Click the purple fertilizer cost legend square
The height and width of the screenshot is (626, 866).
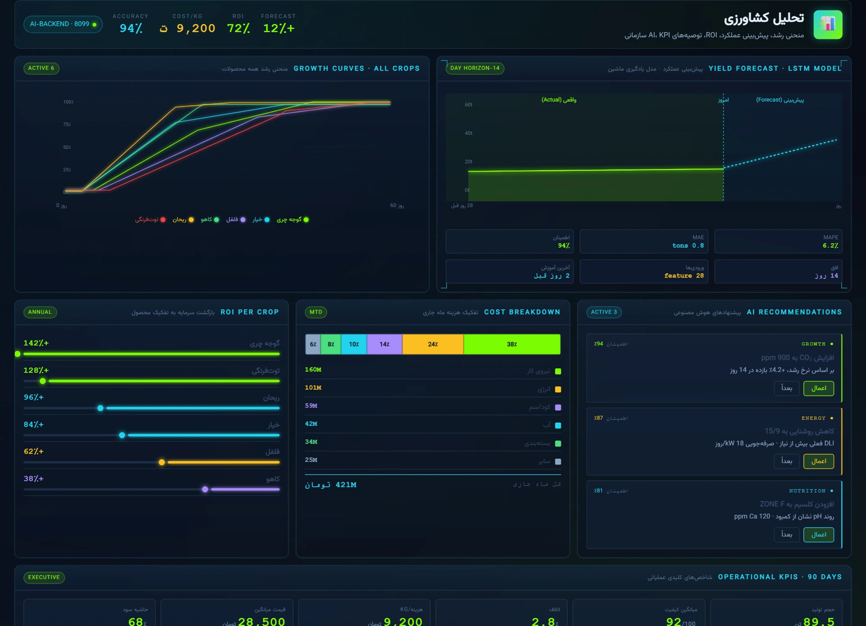coord(558,407)
